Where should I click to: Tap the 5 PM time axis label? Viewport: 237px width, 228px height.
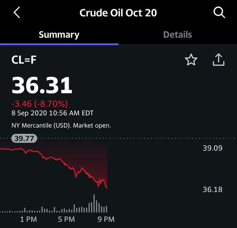tap(66, 219)
